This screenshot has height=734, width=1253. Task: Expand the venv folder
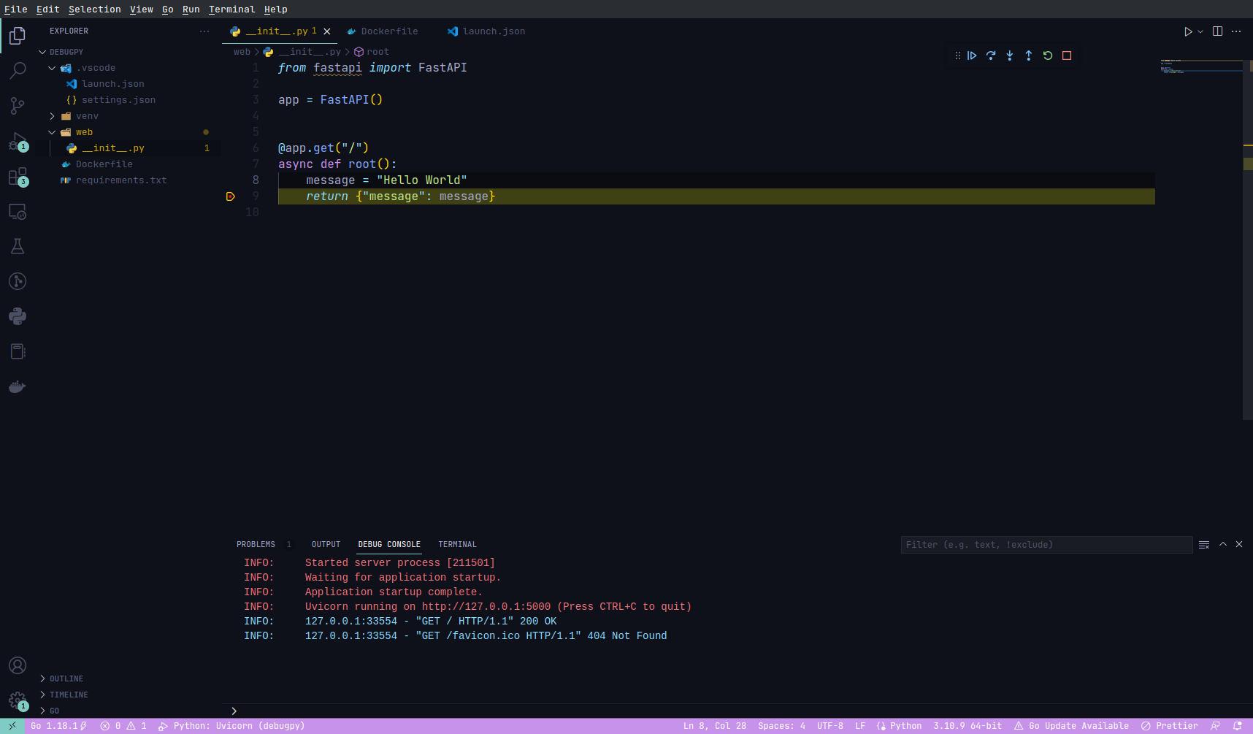click(87, 116)
